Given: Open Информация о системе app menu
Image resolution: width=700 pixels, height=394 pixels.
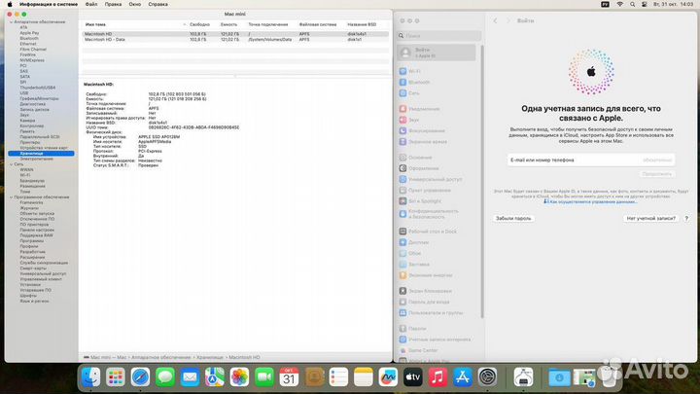Looking at the screenshot, I should tap(49, 4).
